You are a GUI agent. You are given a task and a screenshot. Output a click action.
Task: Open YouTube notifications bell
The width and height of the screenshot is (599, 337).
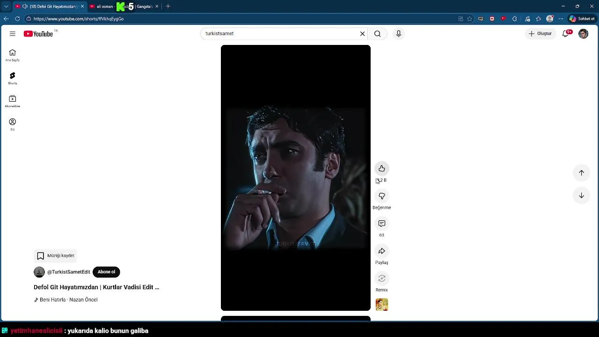(566, 34)
